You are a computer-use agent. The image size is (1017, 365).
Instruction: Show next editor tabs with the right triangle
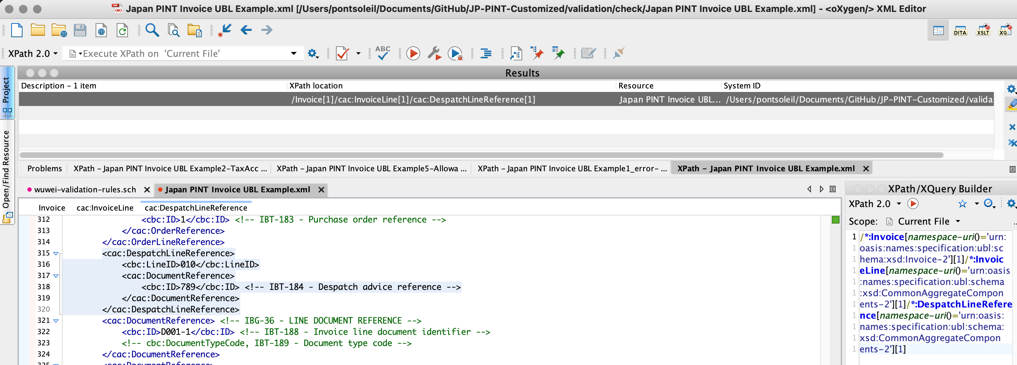tap(822, 189)
